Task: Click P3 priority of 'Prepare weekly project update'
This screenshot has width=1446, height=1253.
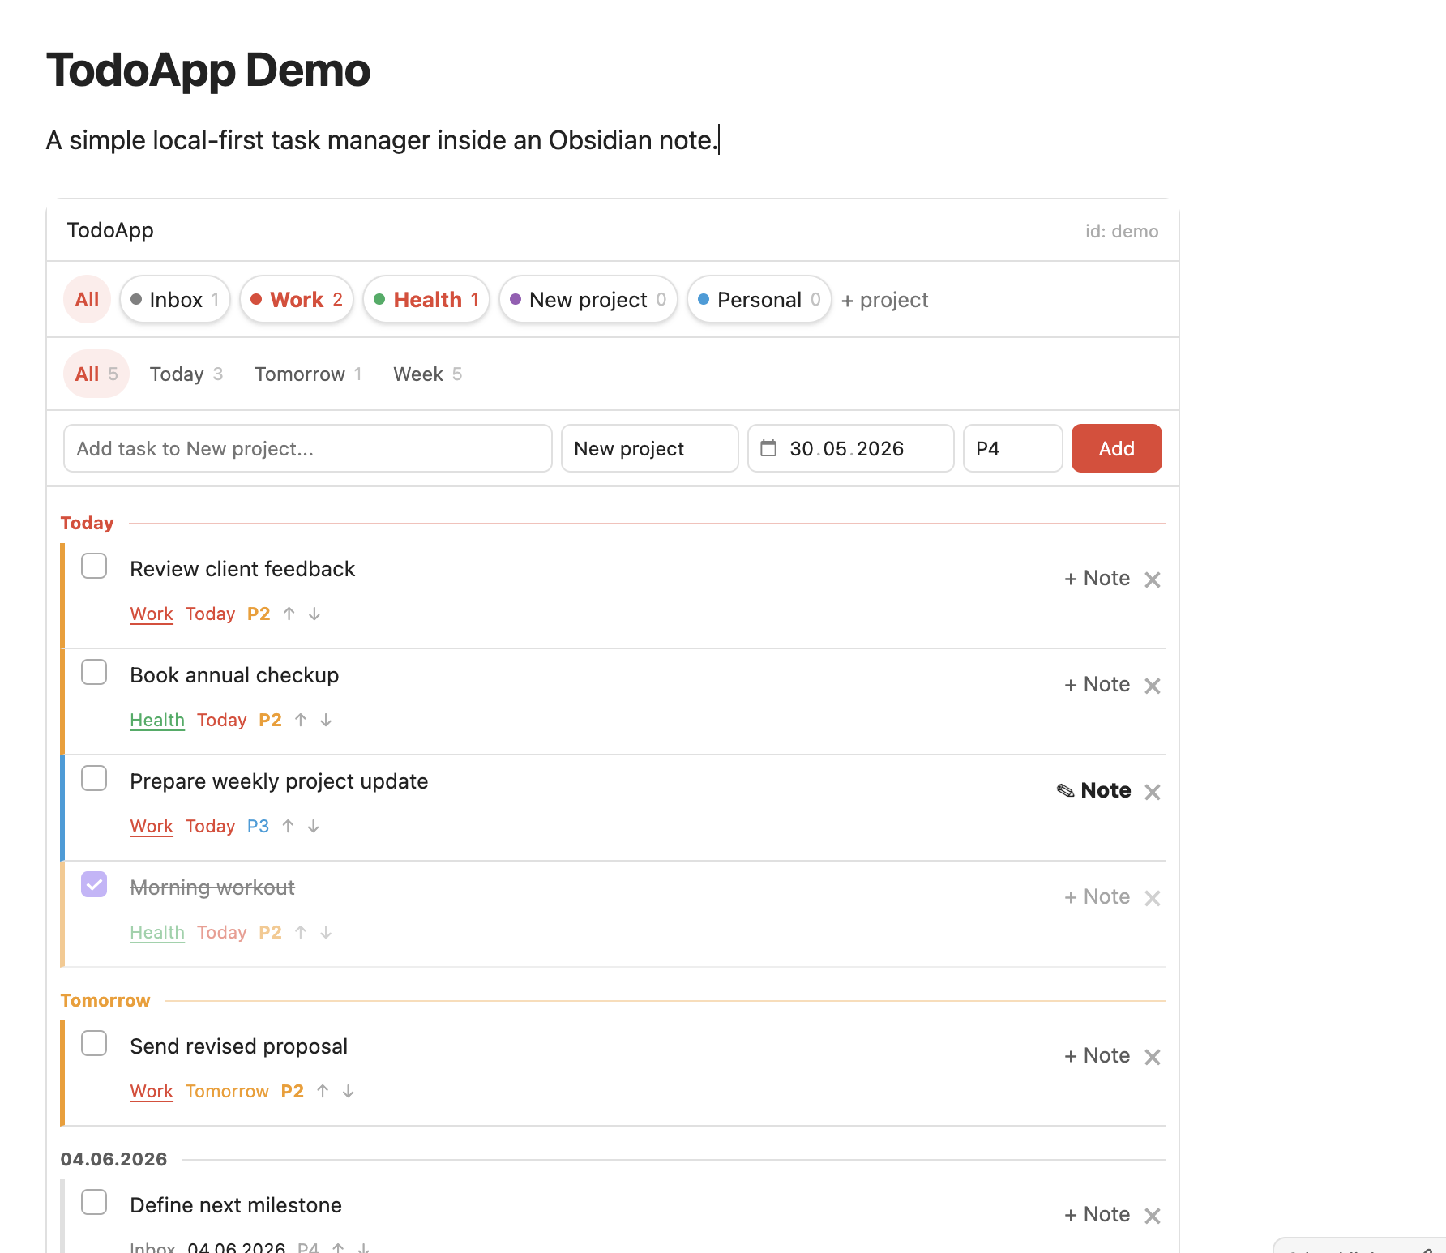Action: [x=258, y=827]
